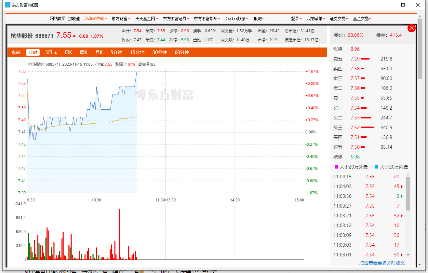This screenshot has width=428, height=273.
Task: Select the 盘前 tab
Action: click(16, 52)
